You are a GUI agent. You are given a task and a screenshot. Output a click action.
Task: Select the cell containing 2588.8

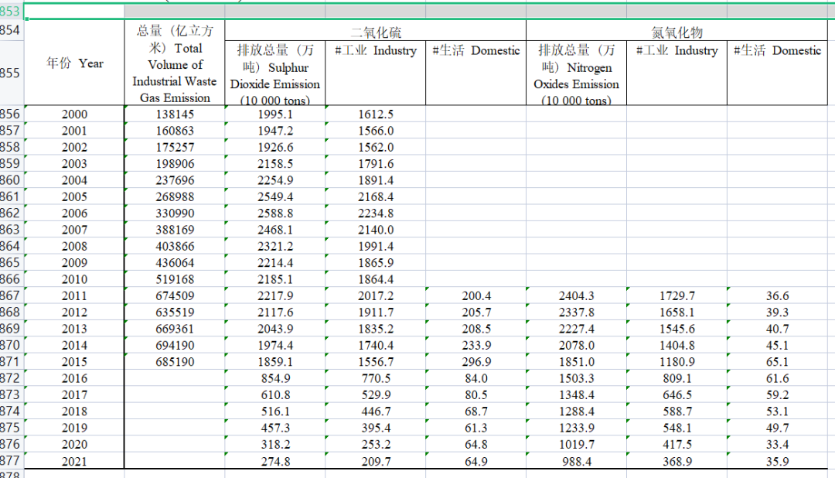tap(274, 213)
